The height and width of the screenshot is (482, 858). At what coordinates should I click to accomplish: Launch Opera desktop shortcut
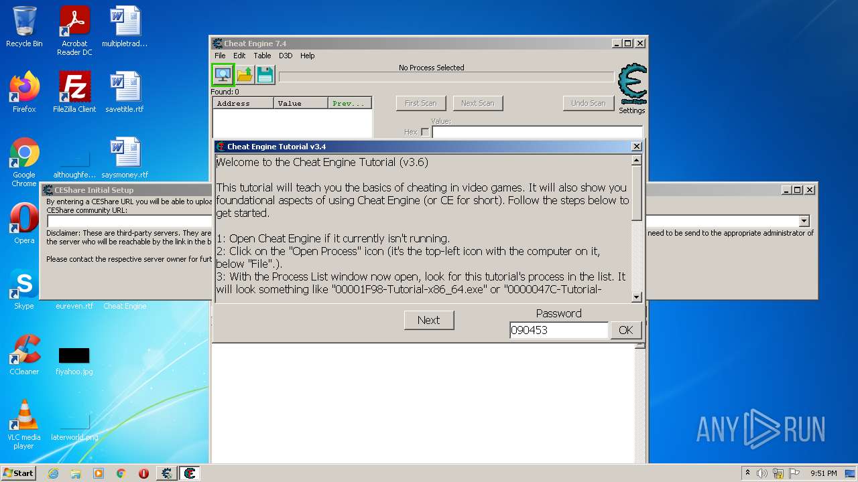(24, 224)
